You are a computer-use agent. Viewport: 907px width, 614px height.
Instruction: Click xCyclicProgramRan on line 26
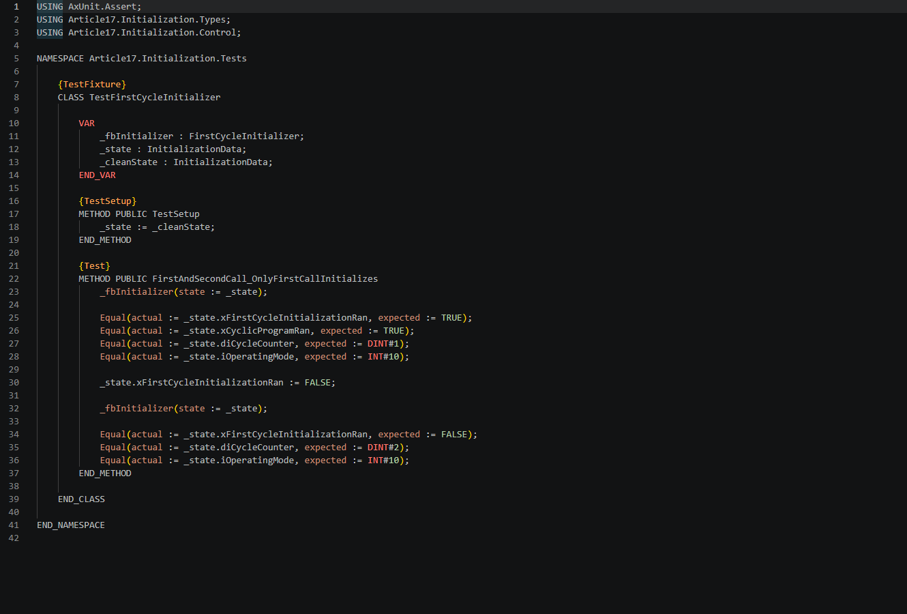tap(265, 331)
